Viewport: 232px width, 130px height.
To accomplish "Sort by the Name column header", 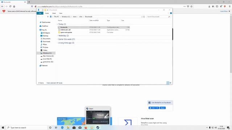I will pyautogui.click(x=60, y=21).
